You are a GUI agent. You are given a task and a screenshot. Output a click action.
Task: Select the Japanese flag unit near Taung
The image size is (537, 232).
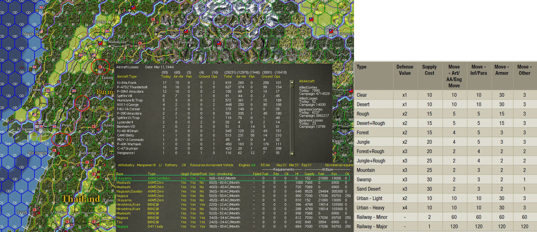(100, 67)
